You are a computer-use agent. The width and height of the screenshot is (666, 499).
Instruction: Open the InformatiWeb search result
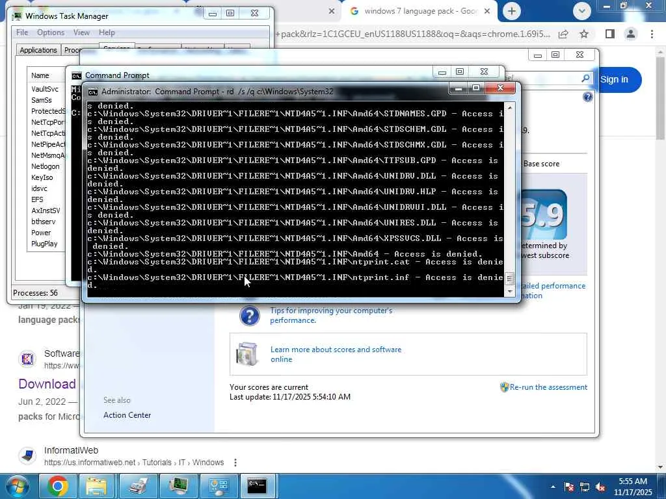coord(71,450)
